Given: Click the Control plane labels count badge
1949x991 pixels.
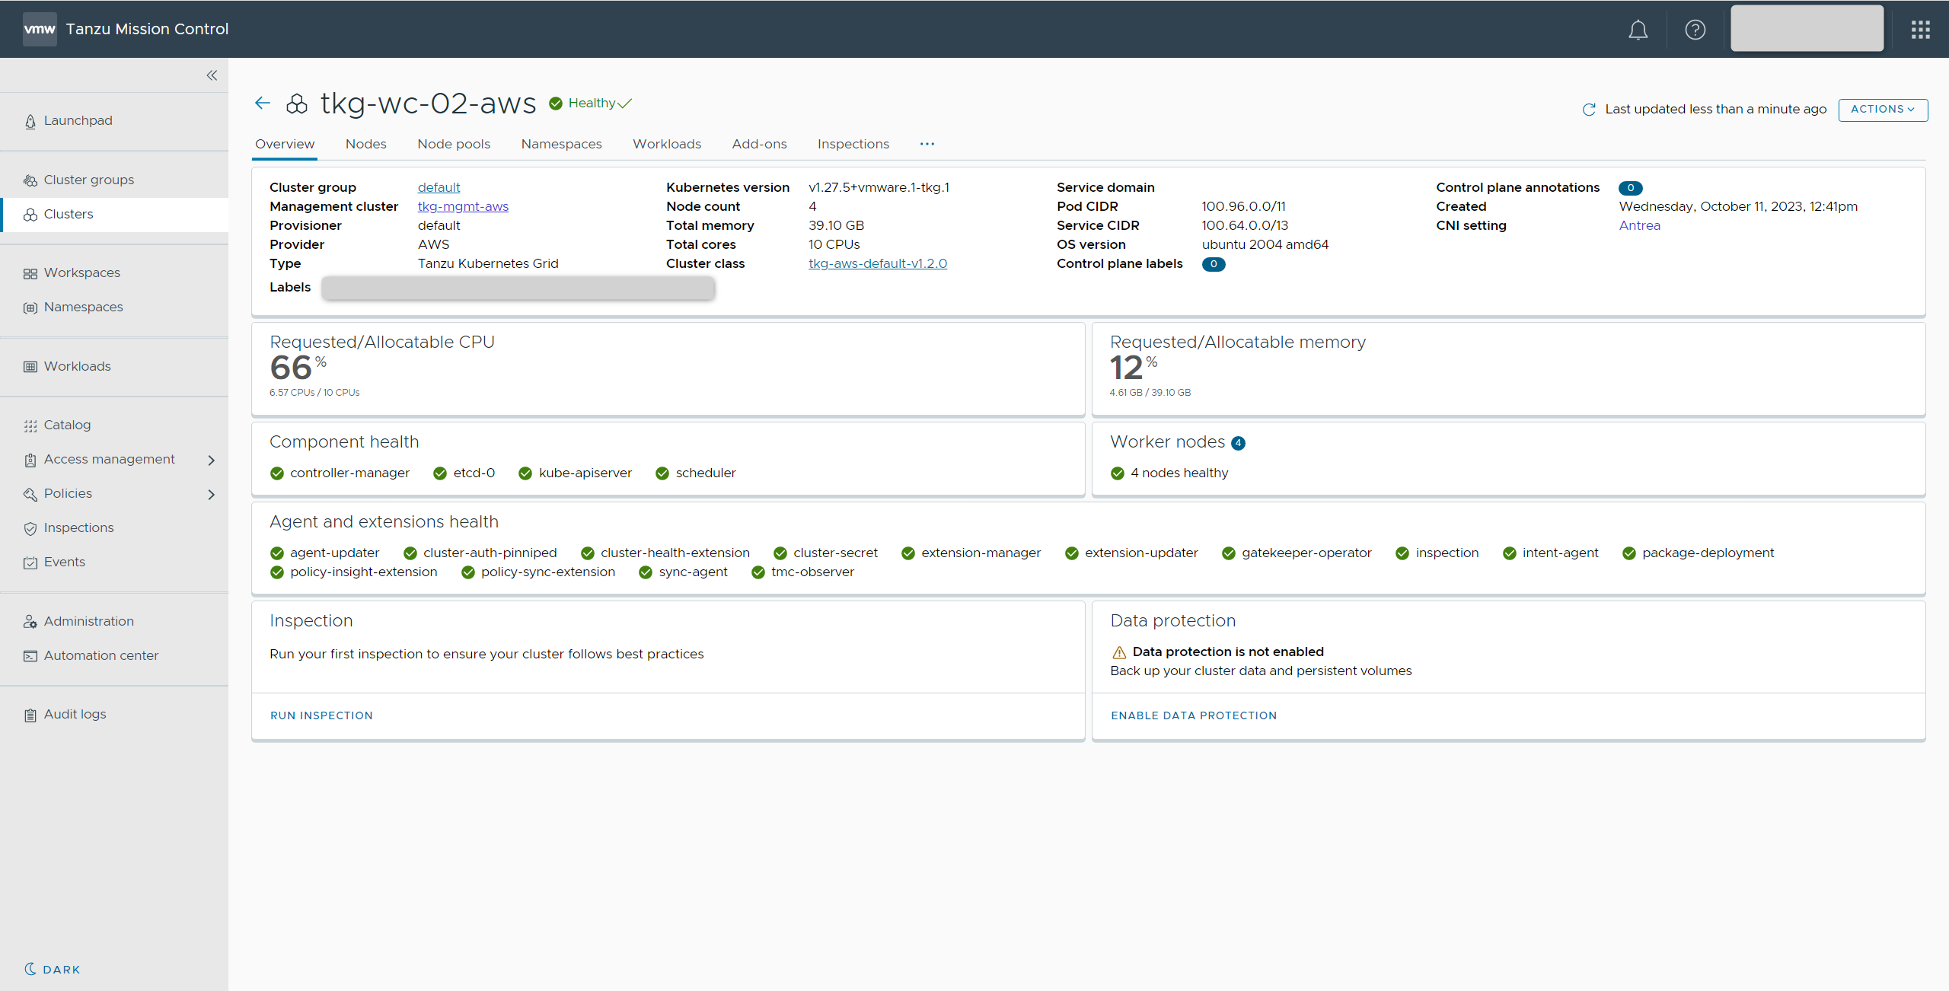Looking at the screenshot, I should click(x=1213, y=264).
